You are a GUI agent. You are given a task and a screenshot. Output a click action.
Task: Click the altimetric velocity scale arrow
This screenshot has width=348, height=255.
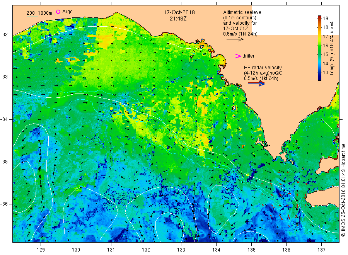[x=235, y=39]
